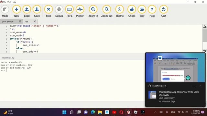Click the editor scroll up arrow
207x116 pixels.
click(205, 26)
